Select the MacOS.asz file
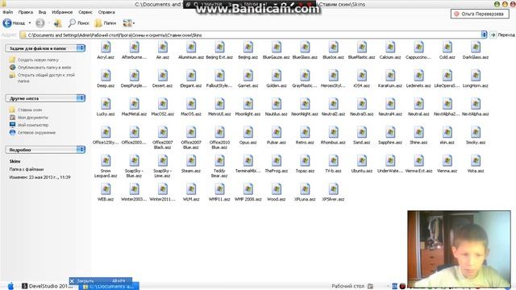 (191, 107)
